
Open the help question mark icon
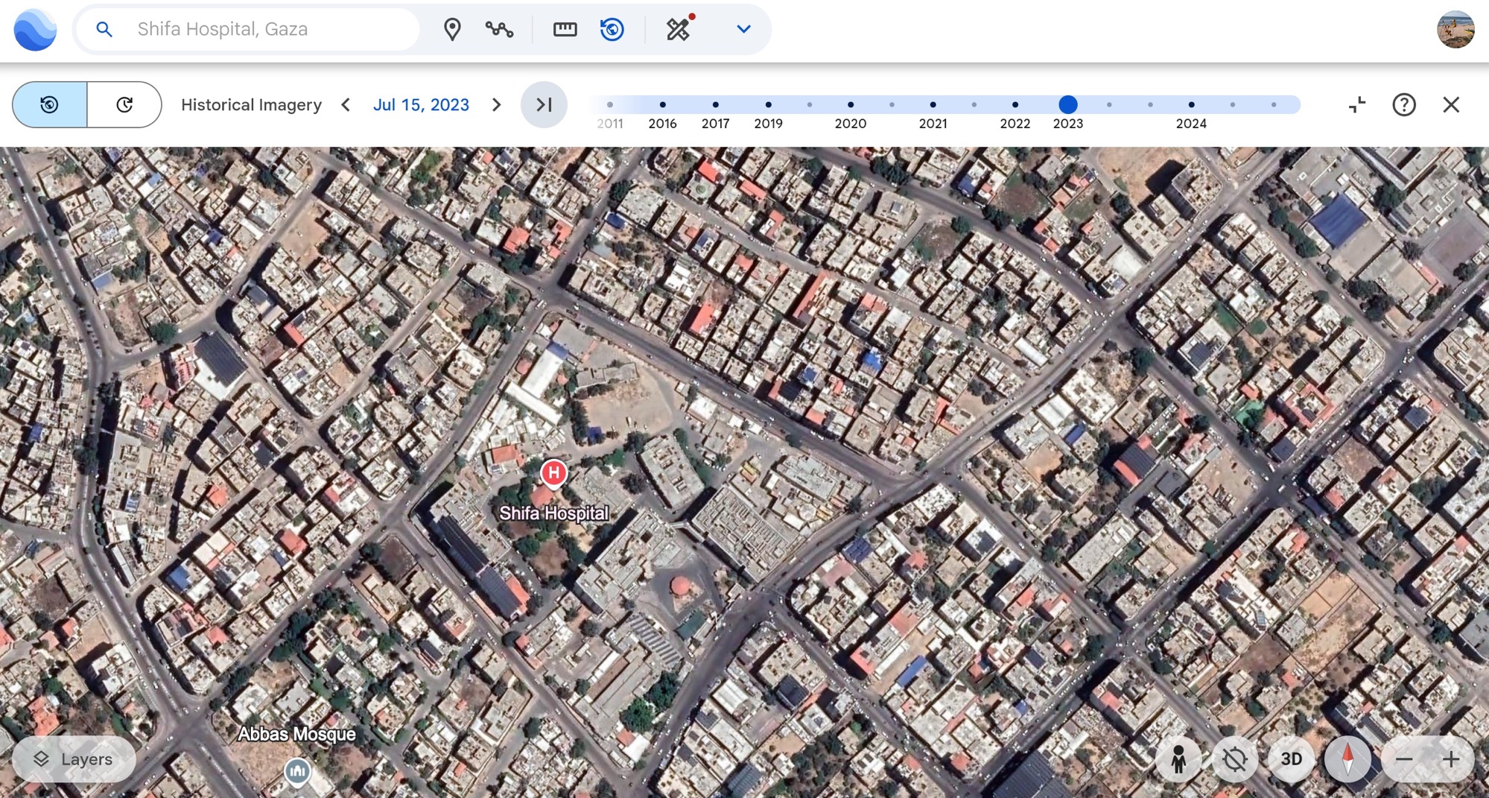pyautogui.click(x=1403, y=105)
